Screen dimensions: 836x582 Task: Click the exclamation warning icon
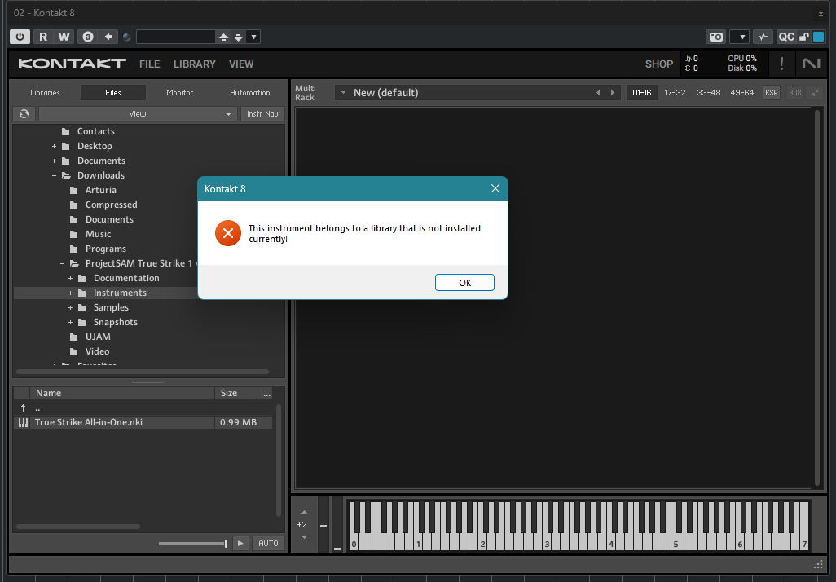(781, 64)
